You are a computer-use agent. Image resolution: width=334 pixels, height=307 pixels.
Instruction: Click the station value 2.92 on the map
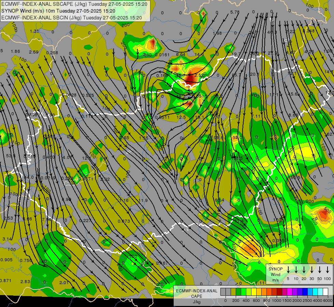click(105, 179)
